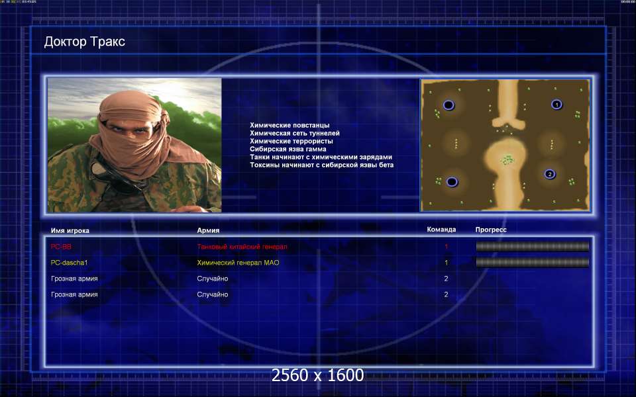Select player name PC-dascha1
This screenshot has height=397, width=636.
pyautogui.click(x=70, y=263)
